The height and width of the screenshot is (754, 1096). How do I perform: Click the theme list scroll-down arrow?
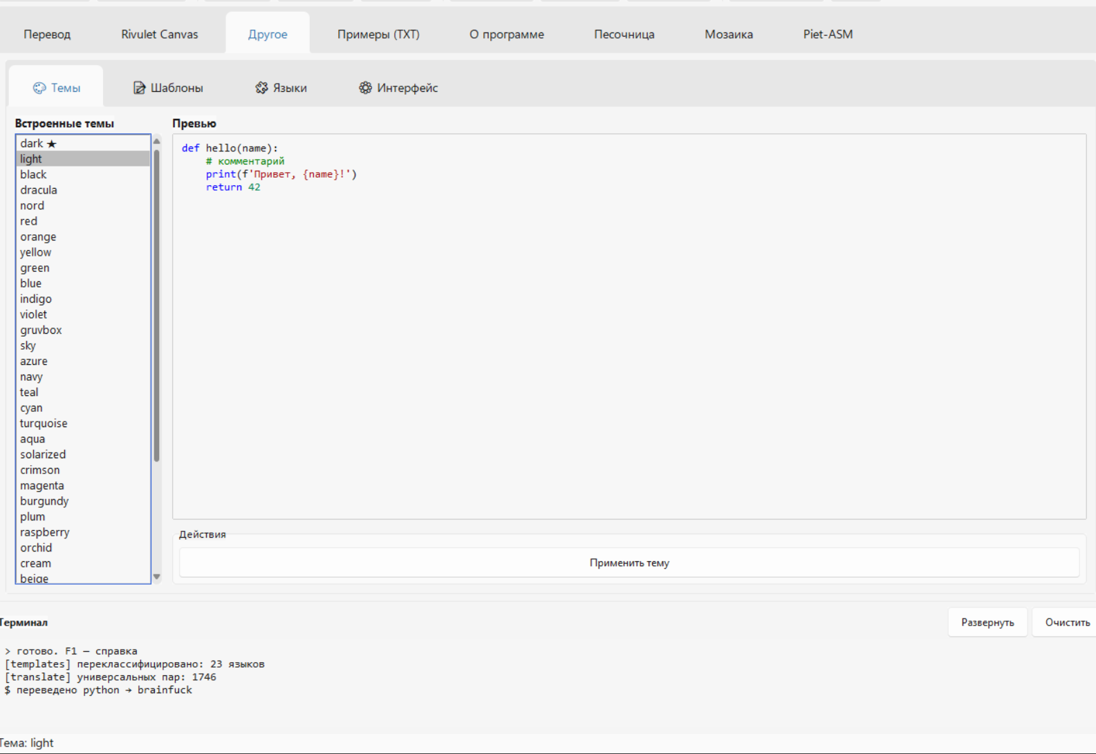[x=157, y=576]
